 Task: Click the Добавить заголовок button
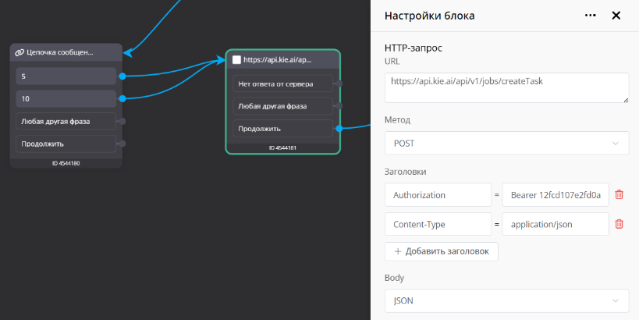pos(442,251)
